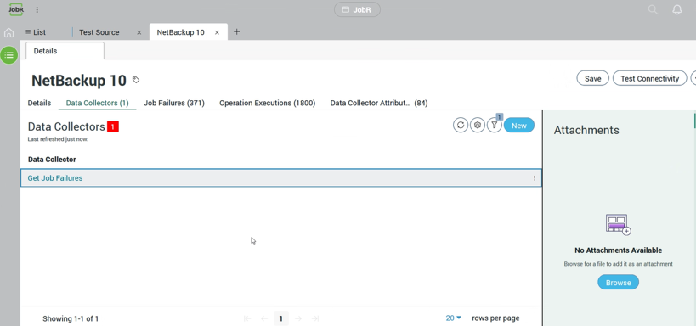Go to next page arrow

pyautogui.click(x=298, y=318)
